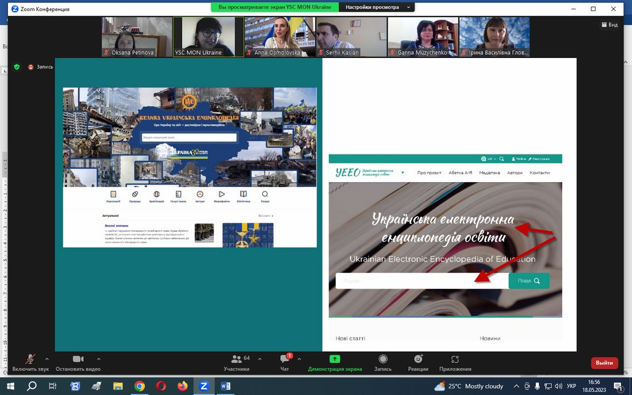Open Microsoft Word from the taskbar
This screenshot has width=632, height=395.
click(x=225, y=386)
